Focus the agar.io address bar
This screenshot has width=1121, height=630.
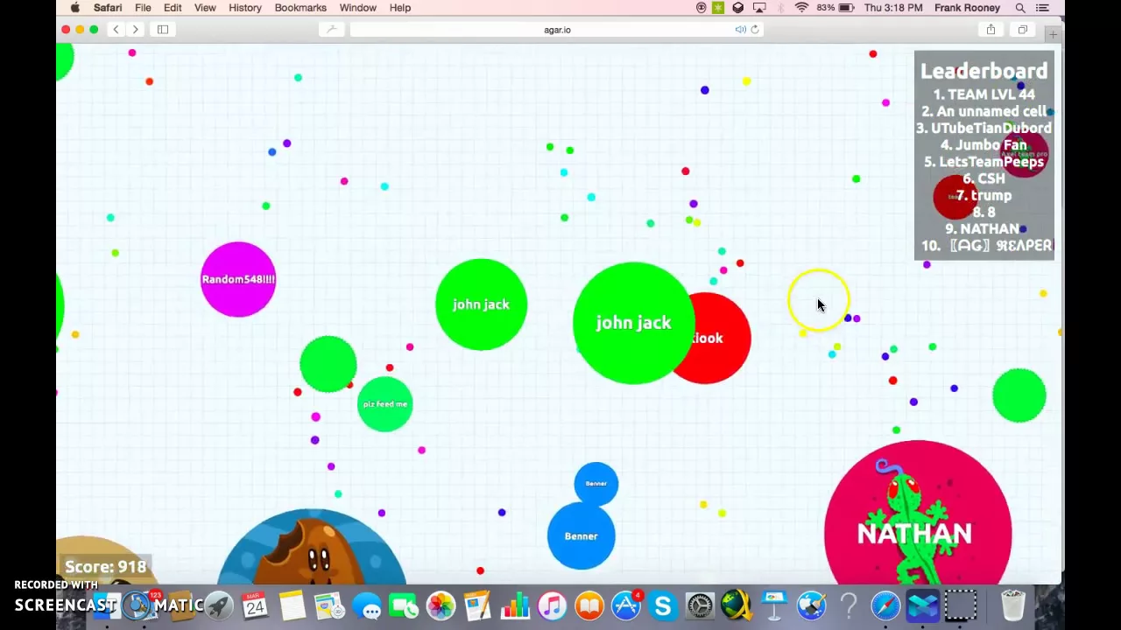[557, 30]
